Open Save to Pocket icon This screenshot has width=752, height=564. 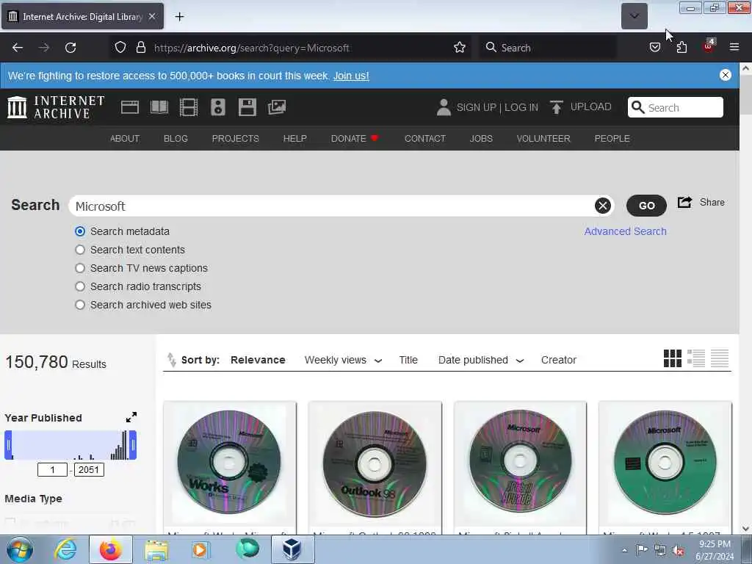pyautogui.click(x=654, y=48)
